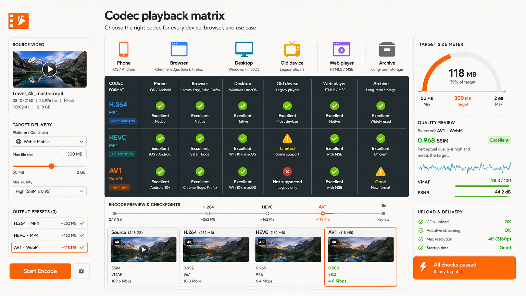This screenshot has width=526, height=296.
Task: Select the Browser device icon
Action: tap(179, 49)
